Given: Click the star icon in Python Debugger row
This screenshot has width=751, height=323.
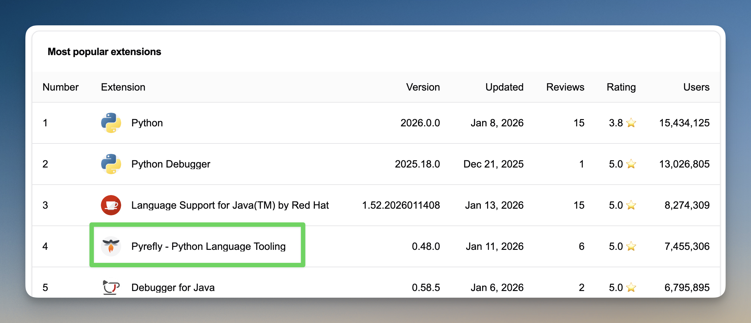Looking at the screenshot, I should (631, 164).
